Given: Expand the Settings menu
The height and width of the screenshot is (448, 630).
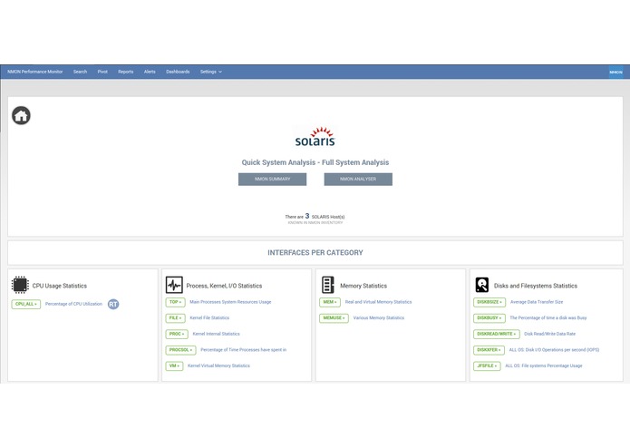Looking at the screenshot, I should point(211,72).
